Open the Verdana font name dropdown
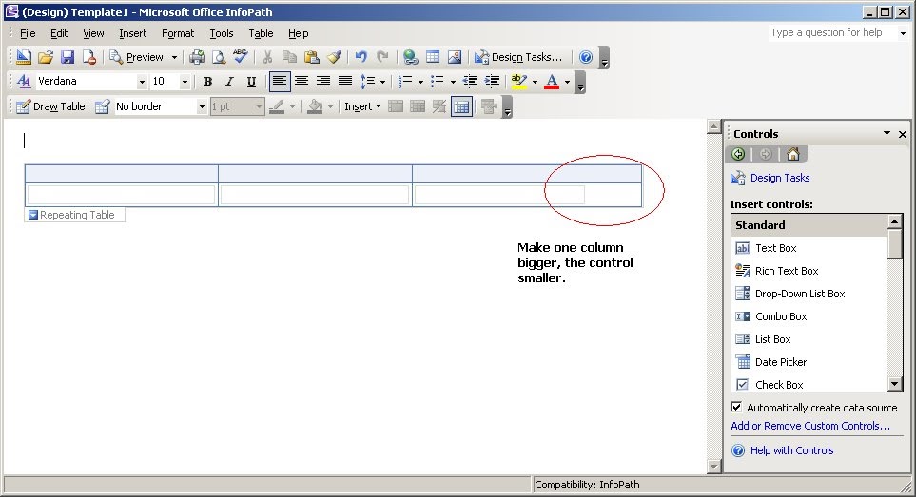The image size is (916, 497). click(142, 82)
